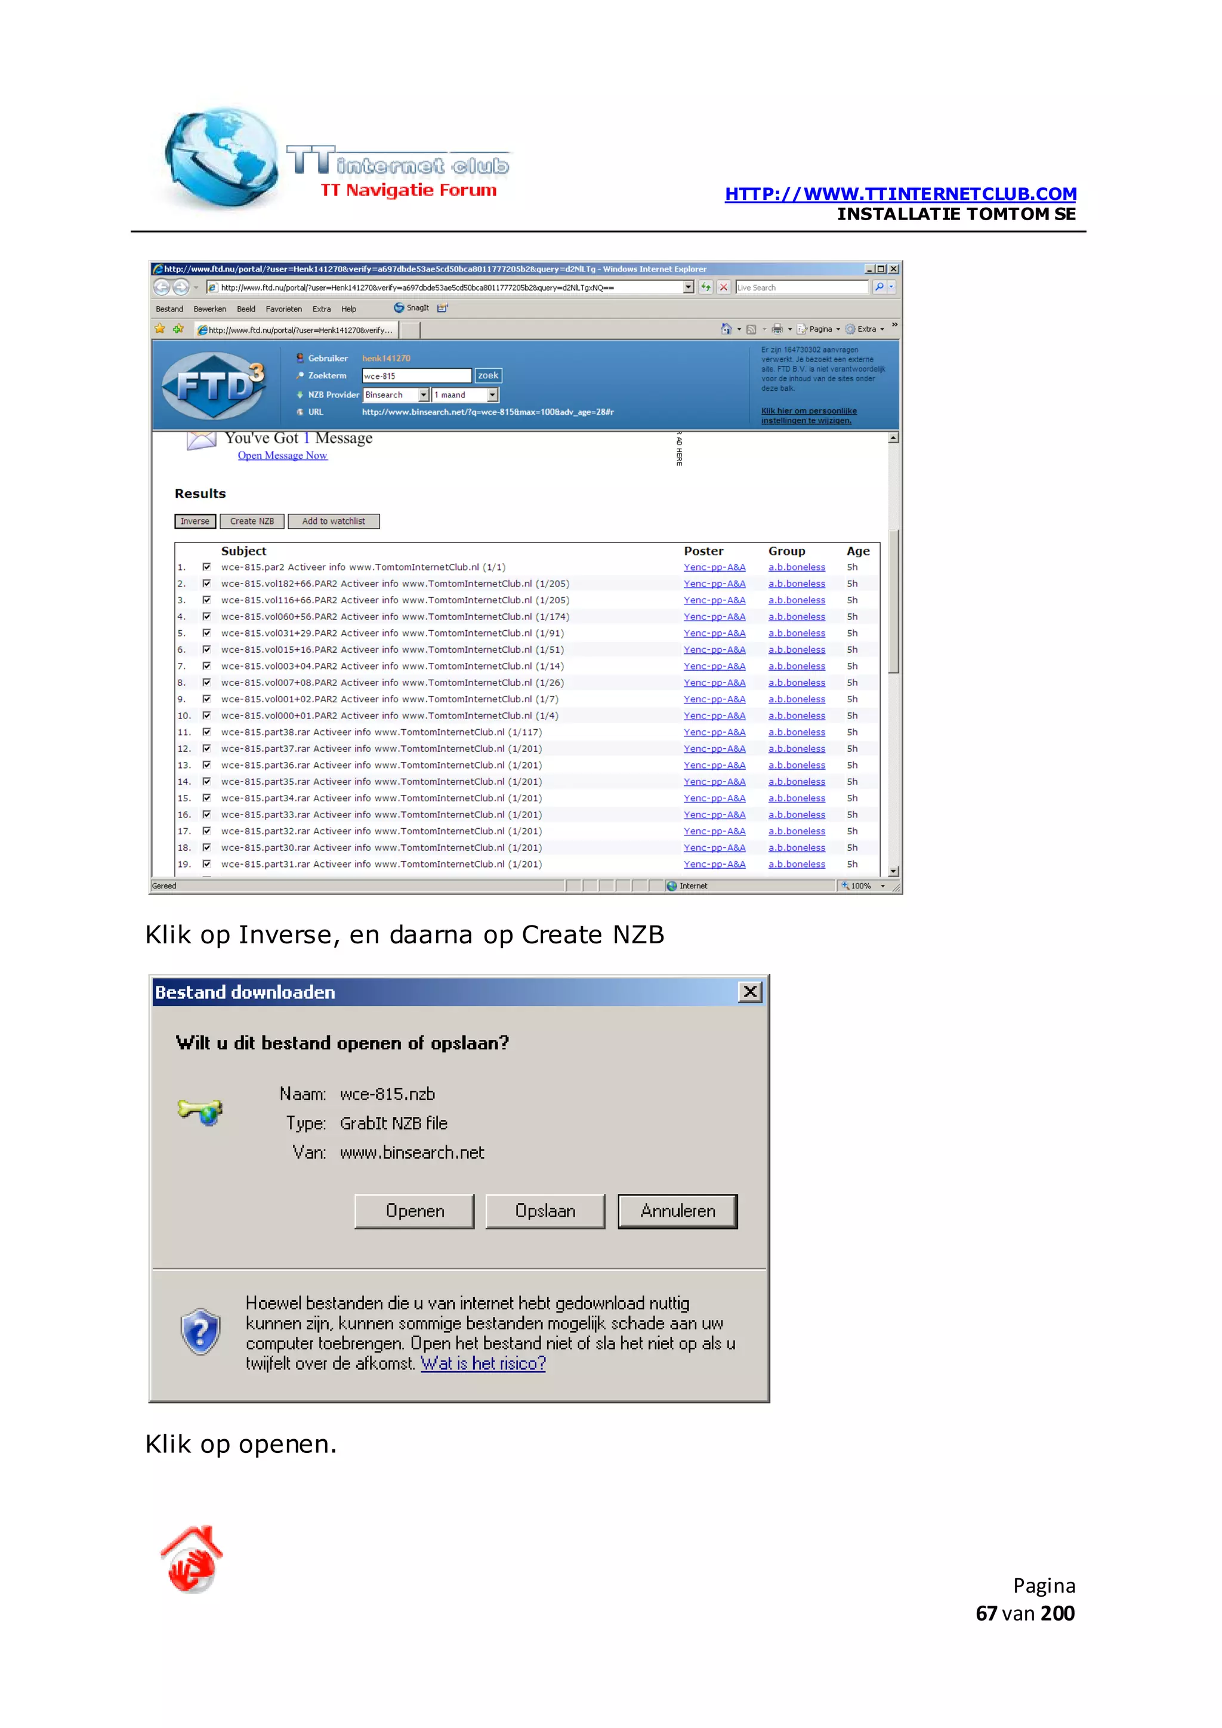
Task: Click the Home page icon
Action: point(726,329)
